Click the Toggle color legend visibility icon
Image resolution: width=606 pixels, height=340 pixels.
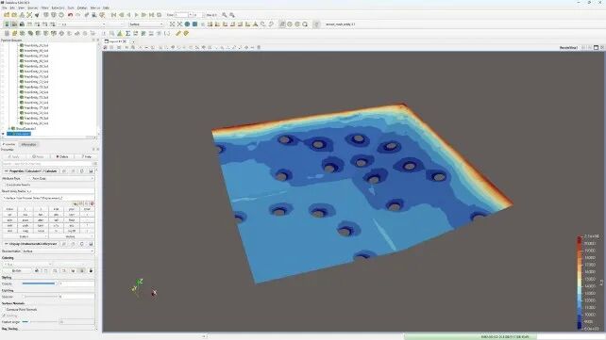7,24
